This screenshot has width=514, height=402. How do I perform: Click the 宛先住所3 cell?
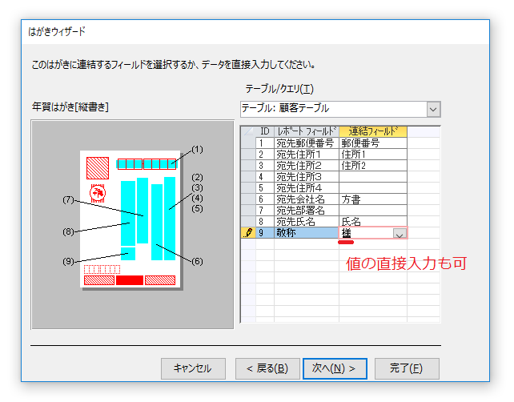[x=307, y=177]
